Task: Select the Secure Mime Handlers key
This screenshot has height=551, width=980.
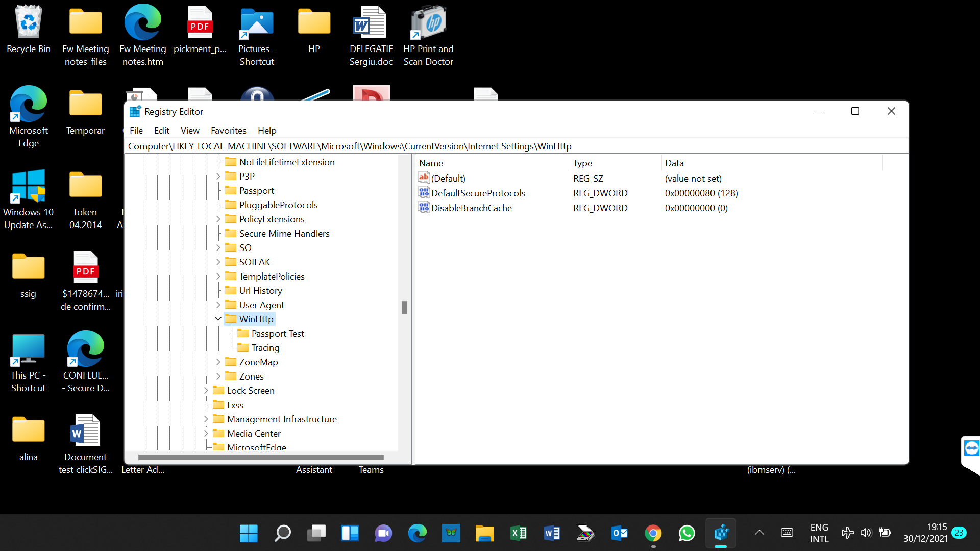Action: tap(284, 234)
